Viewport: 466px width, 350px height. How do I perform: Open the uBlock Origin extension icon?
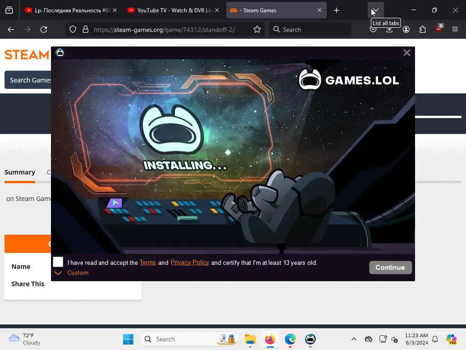click(439, 29)
